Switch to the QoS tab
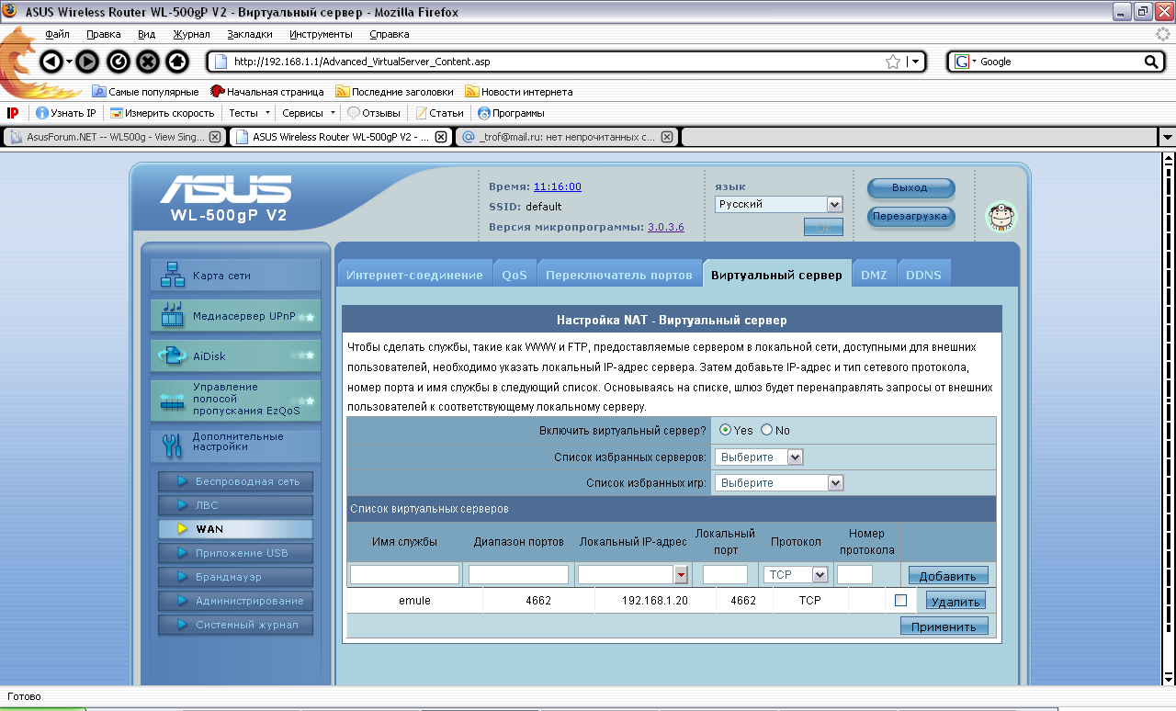This screenshot has width=1176, height=711. 514,275
